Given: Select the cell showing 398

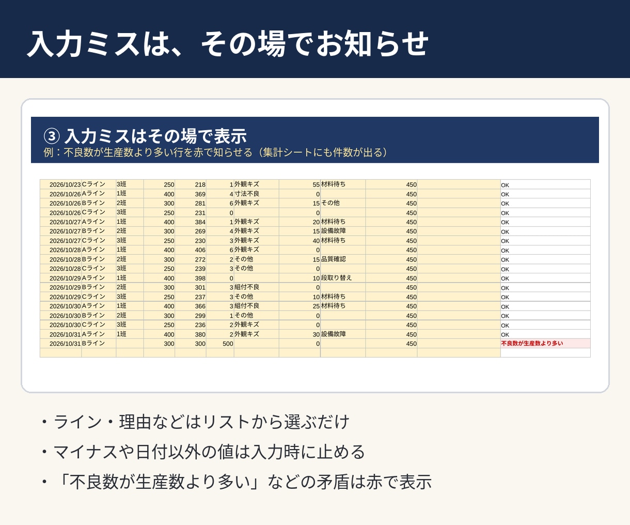Looking at the screenshot, I should 191,278.
